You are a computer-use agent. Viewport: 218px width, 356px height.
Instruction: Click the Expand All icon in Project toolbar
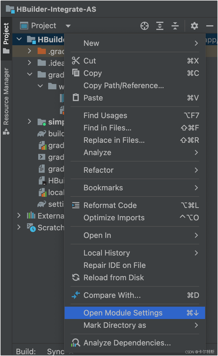tap(160, 26)
